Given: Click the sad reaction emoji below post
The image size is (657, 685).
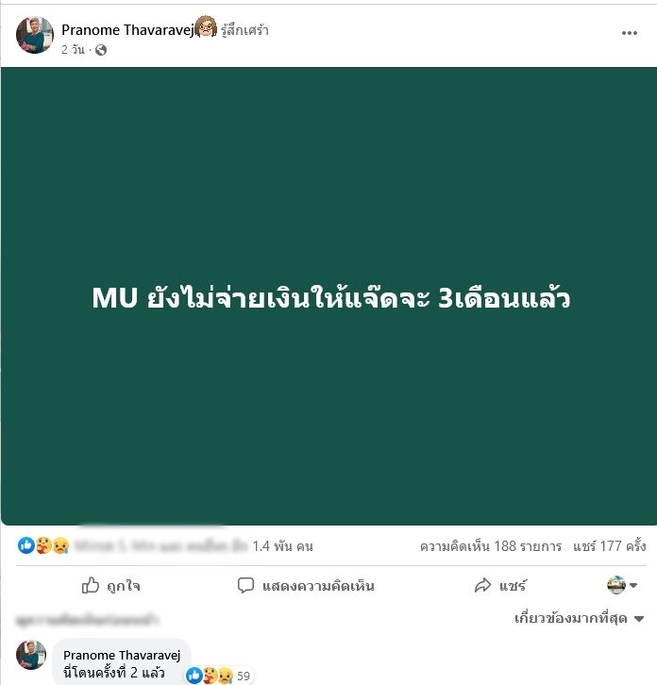Looking at the screenshot, I should click(x=60, y=545).
